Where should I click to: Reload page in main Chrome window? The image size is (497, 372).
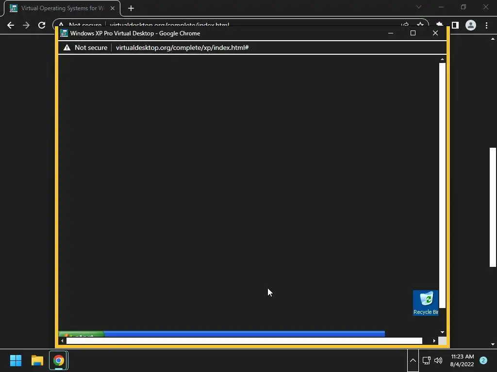point(42,25)
